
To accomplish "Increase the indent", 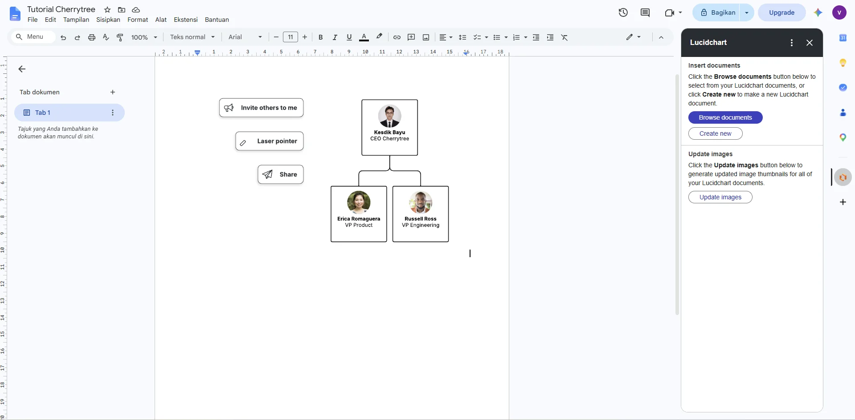I will pyautogui.click(x=550, y=37).
